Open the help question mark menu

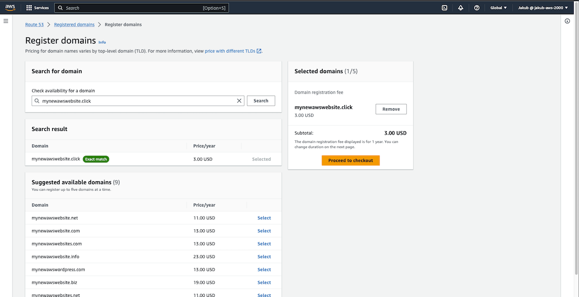476,8
